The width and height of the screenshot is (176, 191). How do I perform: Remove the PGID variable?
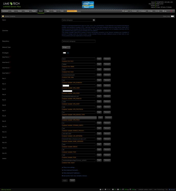tap(107, 155)
